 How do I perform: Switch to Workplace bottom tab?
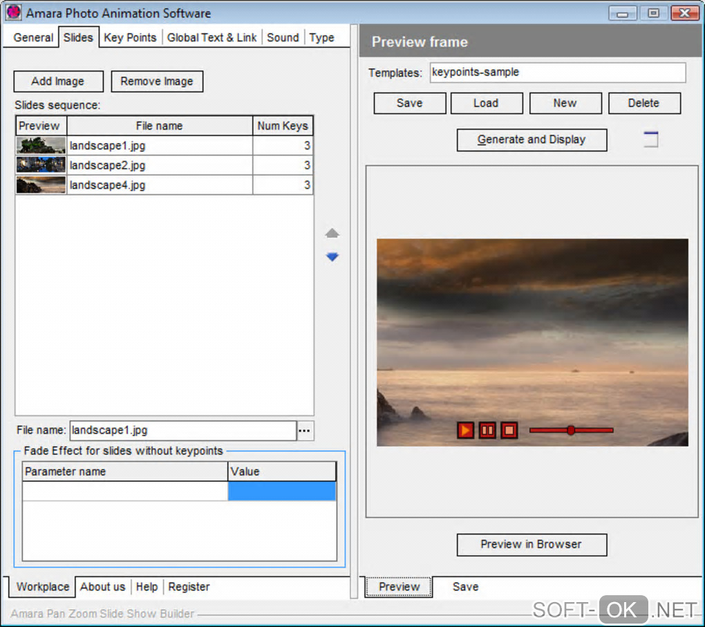coord(43,586)
